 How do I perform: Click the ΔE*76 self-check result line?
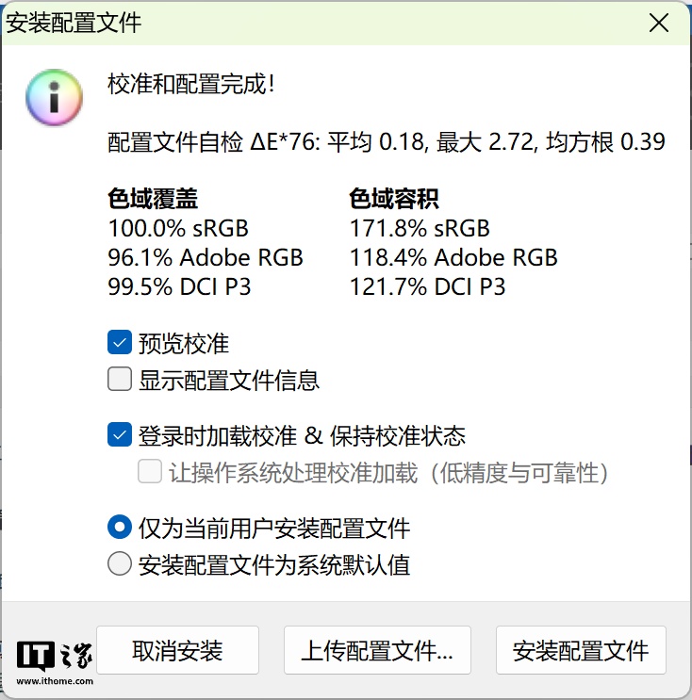point(387,142)
